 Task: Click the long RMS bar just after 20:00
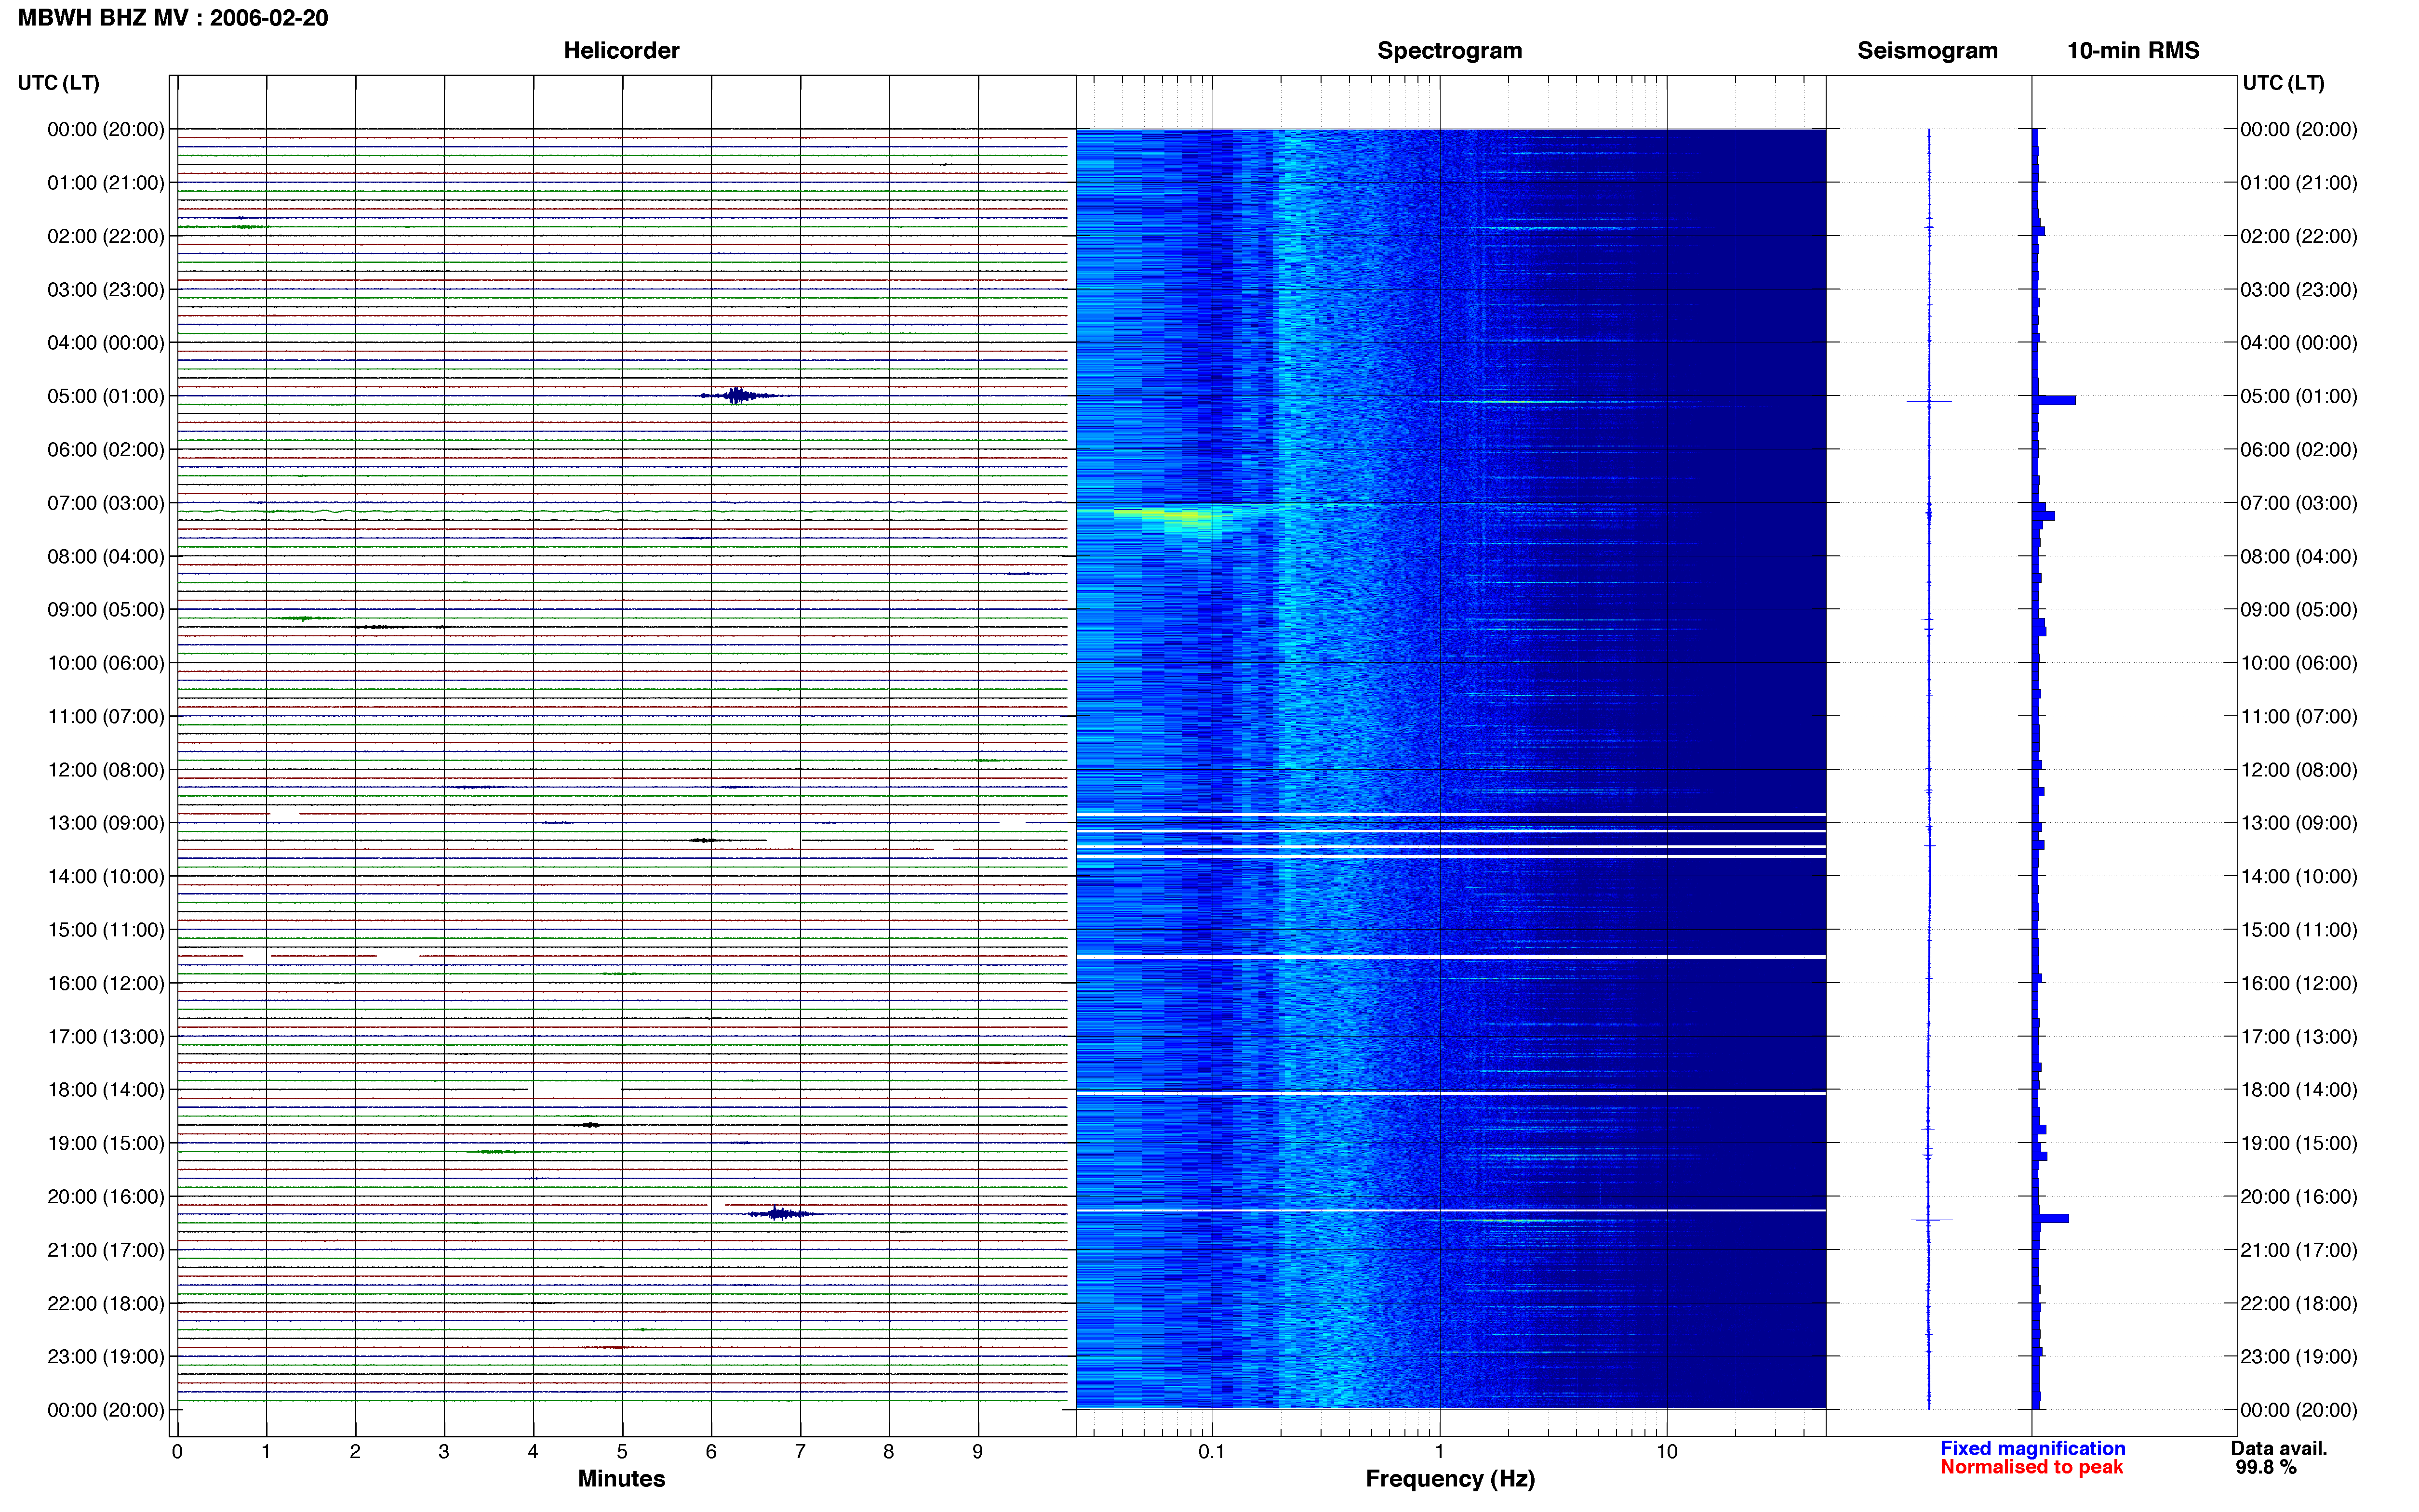(2051, 1218)
